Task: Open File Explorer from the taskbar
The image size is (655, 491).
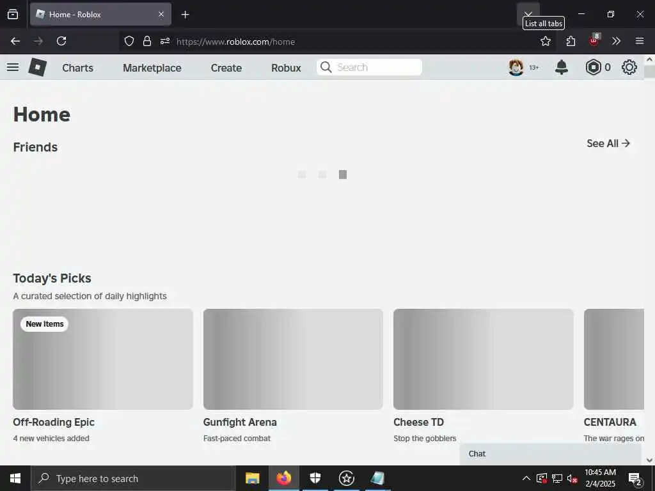Action: point(252,478)
